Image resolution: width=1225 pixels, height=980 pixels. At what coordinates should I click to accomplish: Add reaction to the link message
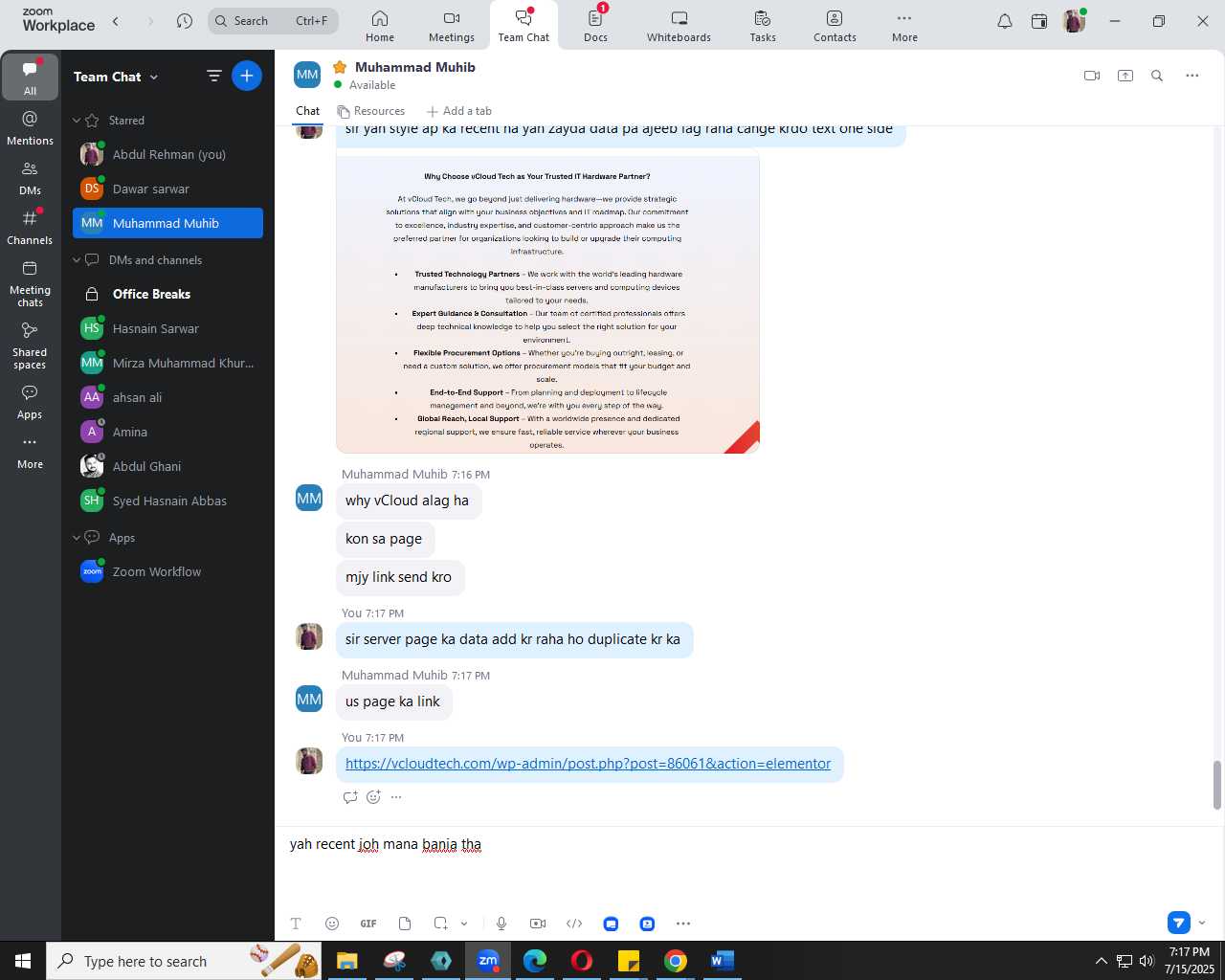(373, 797)
